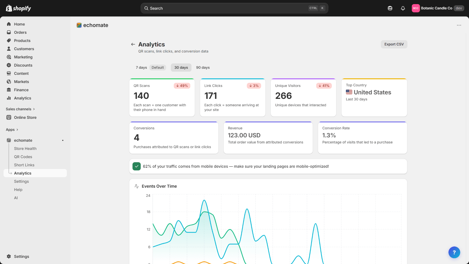Go back using the arrow beside Analytics
Viewport: 469px width, 264px height.
click(133, 44)
